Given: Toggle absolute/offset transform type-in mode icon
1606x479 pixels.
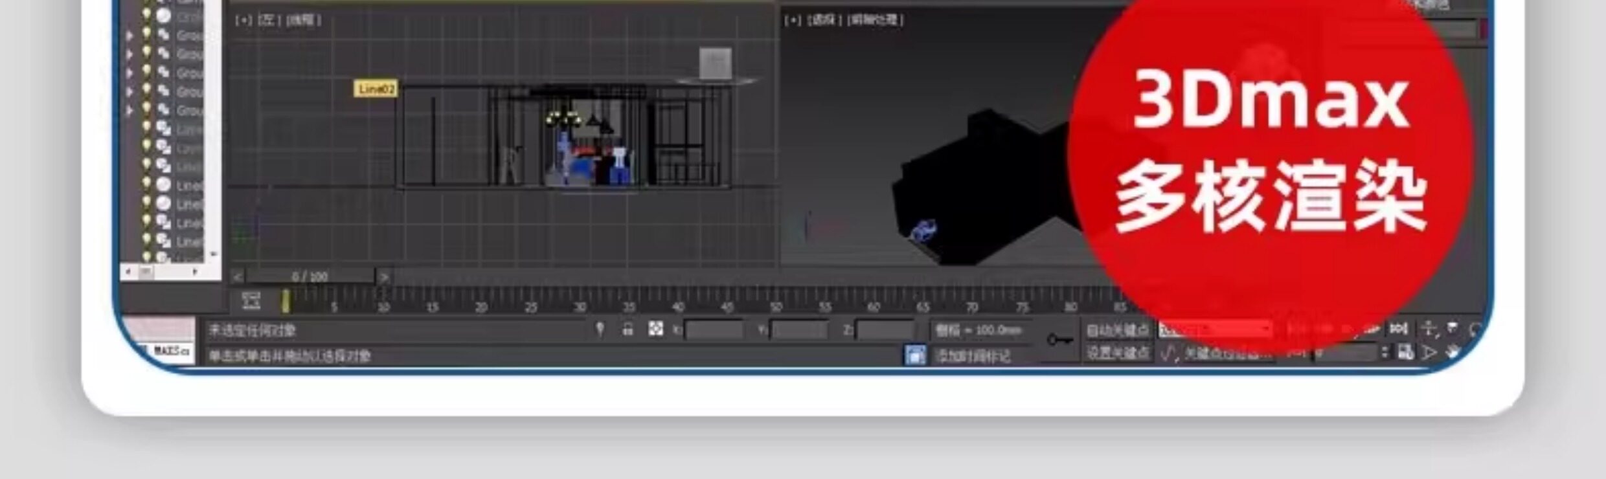Looking at the screenshot, I should coord(655,329).
